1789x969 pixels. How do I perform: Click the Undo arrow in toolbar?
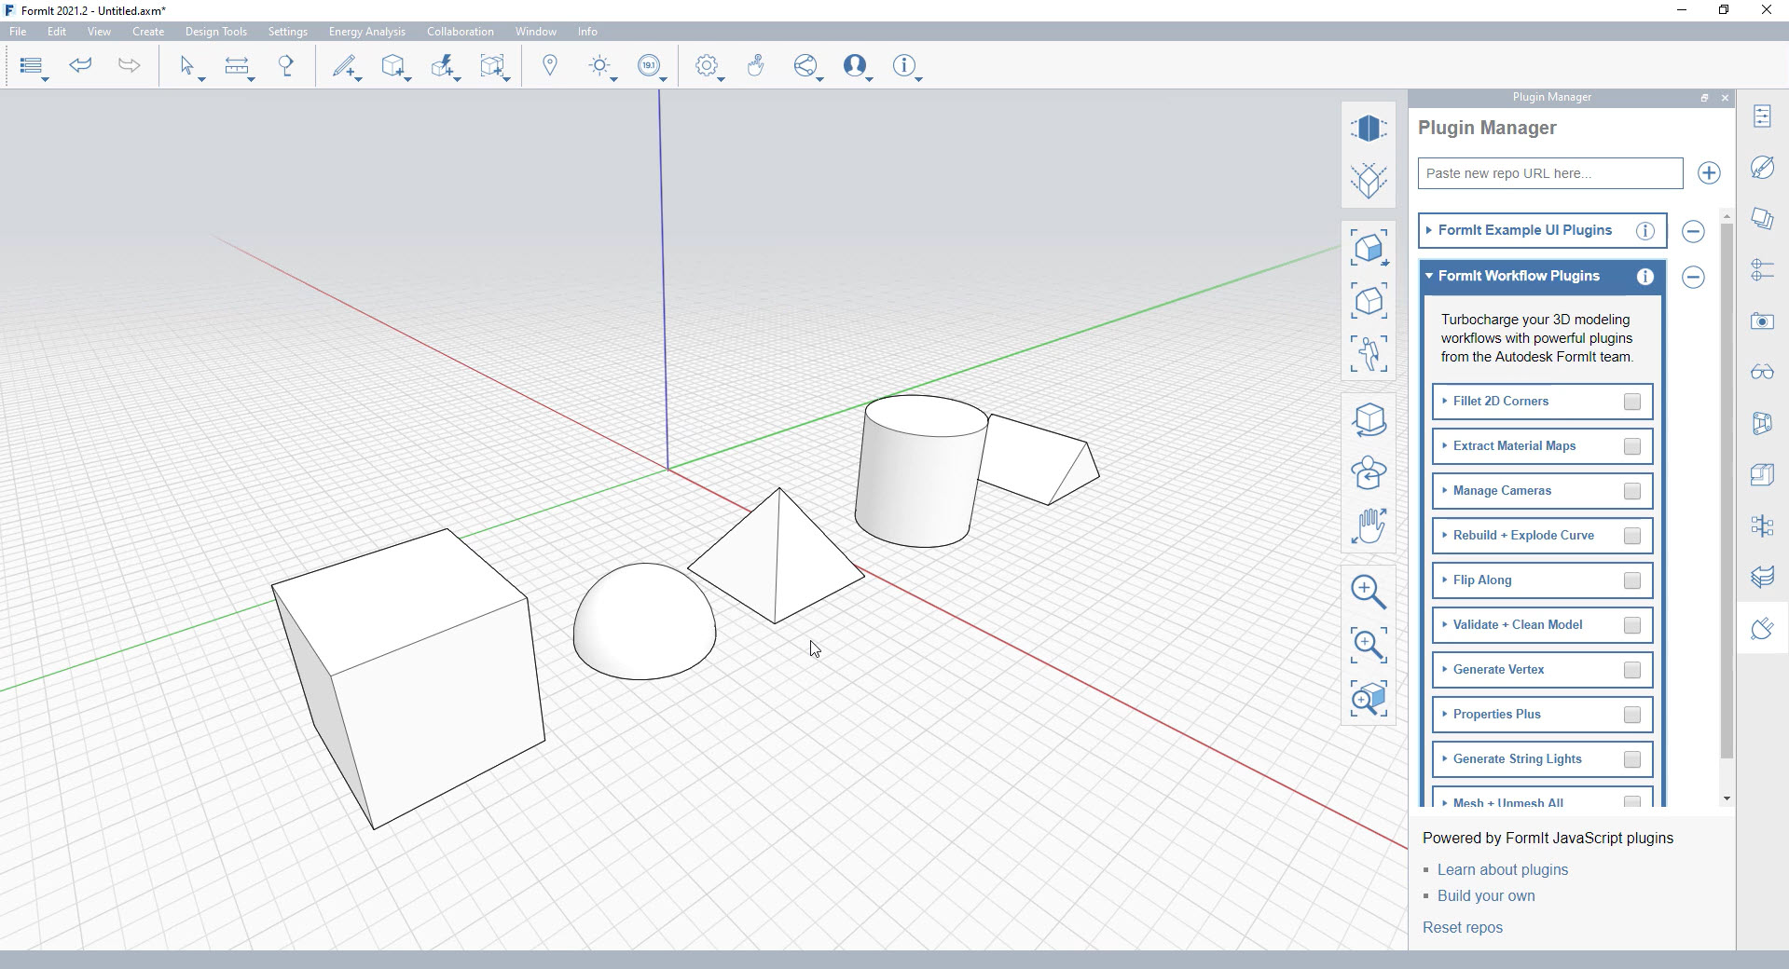(81, 65)
